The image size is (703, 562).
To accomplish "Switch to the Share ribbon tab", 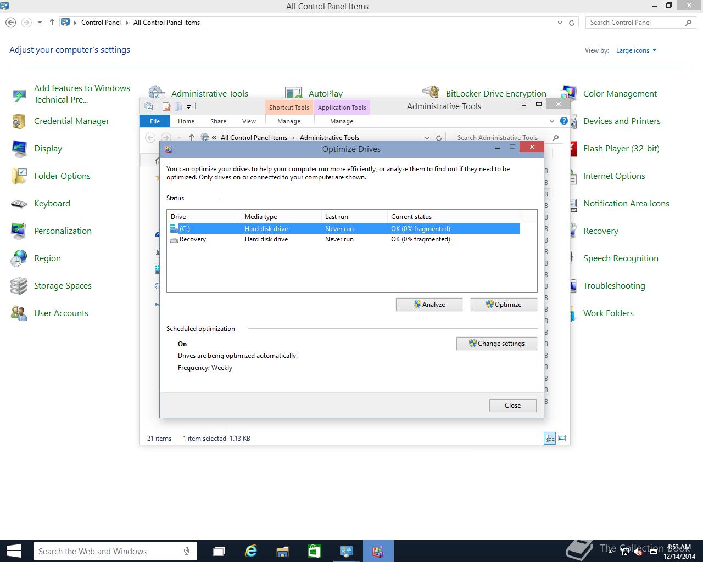I will coord(218,121).
